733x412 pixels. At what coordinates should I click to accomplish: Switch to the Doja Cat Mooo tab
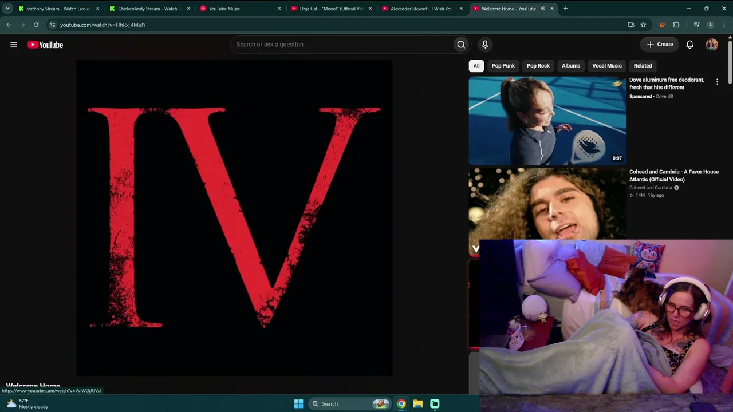[332, 9]
